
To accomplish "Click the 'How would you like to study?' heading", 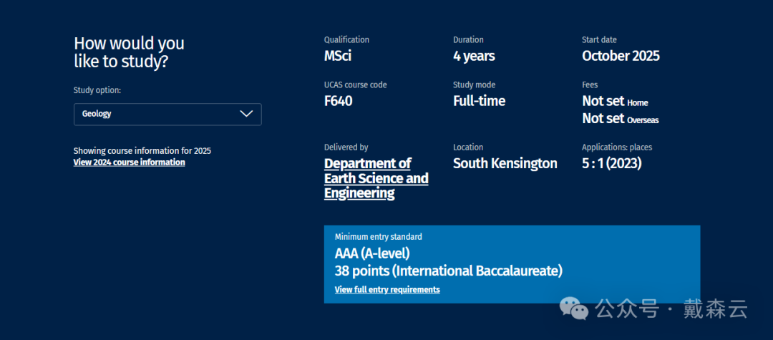I will pyautogui.click(x=129, y=52).
